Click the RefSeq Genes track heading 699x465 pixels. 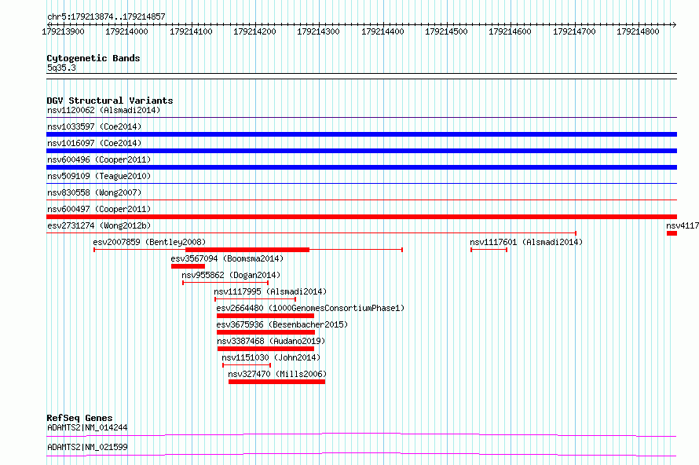(x=79, y=418)
